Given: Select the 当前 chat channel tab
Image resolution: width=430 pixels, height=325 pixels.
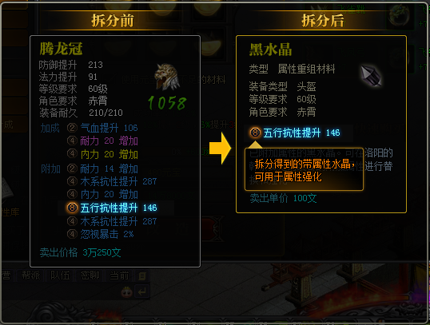Looking at the screenshot, I should click(119, 275).
